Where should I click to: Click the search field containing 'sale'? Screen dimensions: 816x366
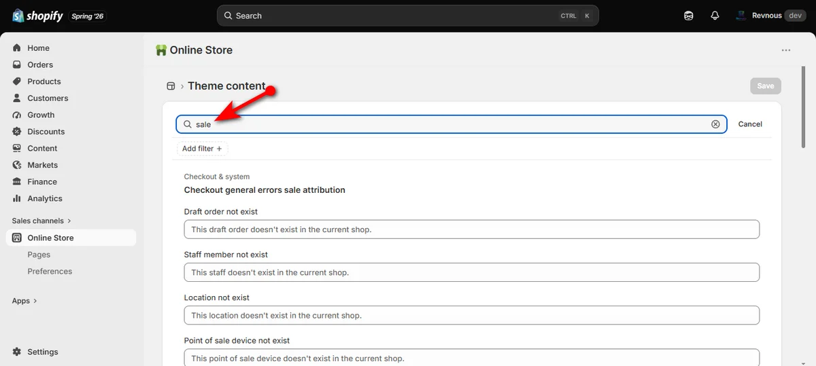tap(452, 124)
